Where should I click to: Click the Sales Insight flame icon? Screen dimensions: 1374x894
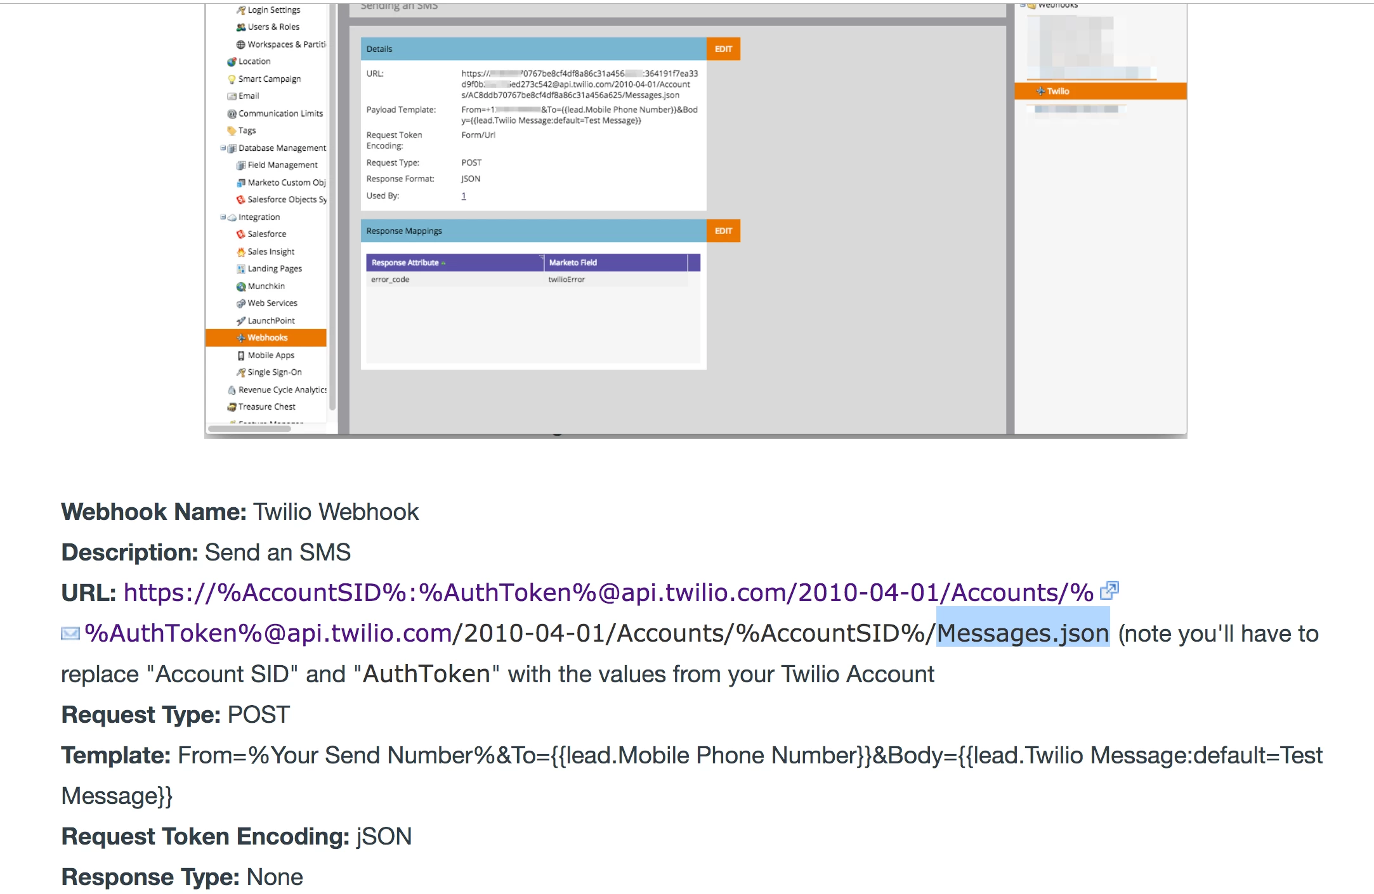click(241, 252)
